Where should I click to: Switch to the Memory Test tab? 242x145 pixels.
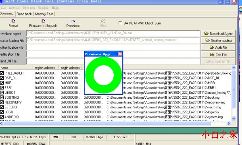coord(44,14)
